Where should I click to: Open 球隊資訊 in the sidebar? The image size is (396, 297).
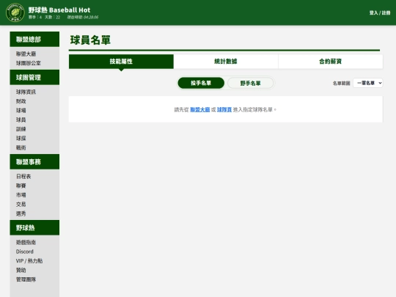coord(26,92)
